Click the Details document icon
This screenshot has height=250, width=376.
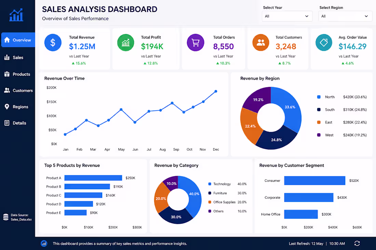(x=7, y=123)
